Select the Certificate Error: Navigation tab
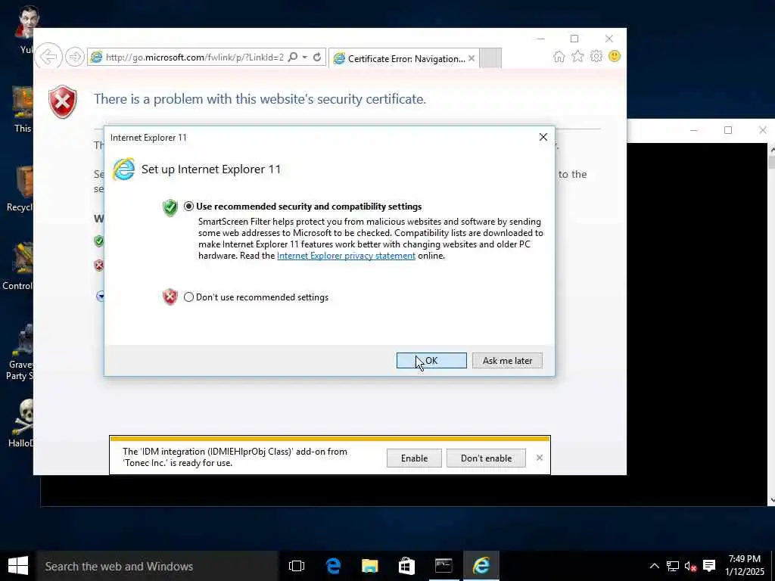 tap(406, 58)
